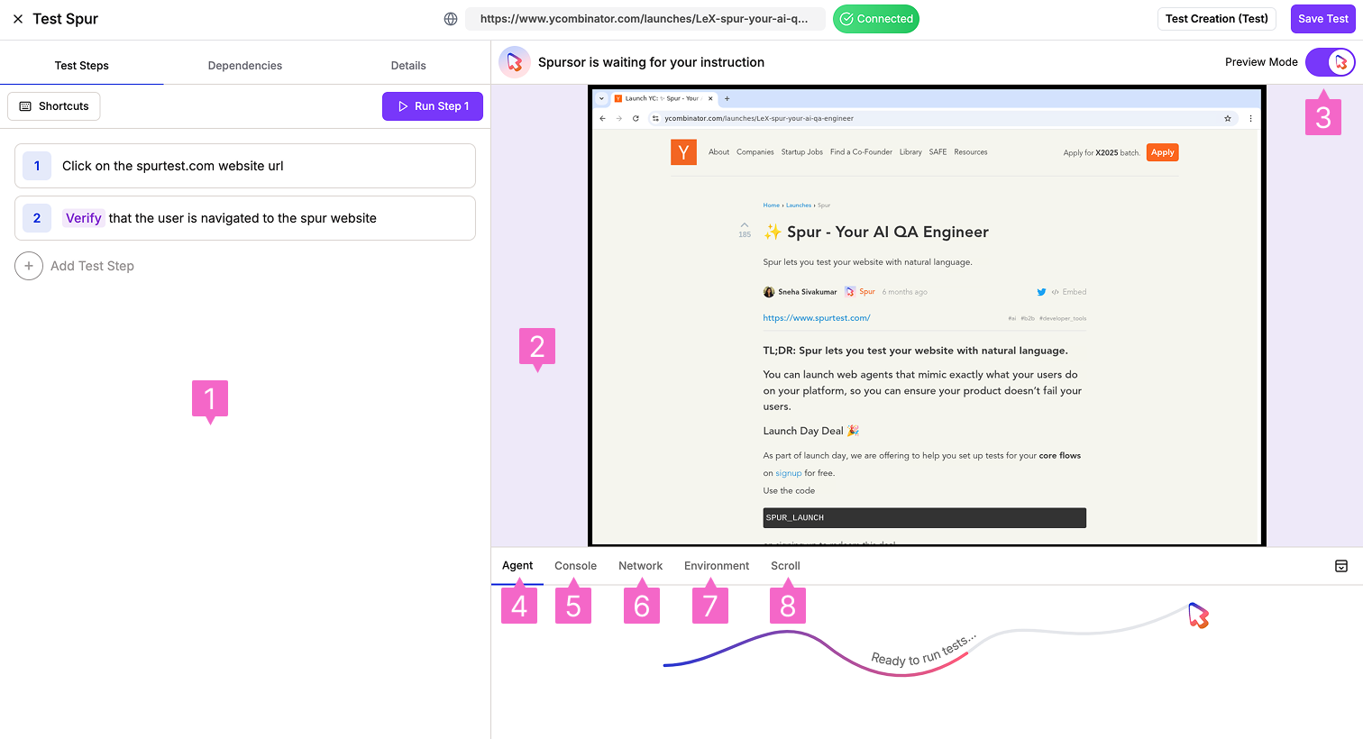Click the preview browser's tab list dropdown arrow
Screen dimensions: 1363x739
tap(602, 98)
